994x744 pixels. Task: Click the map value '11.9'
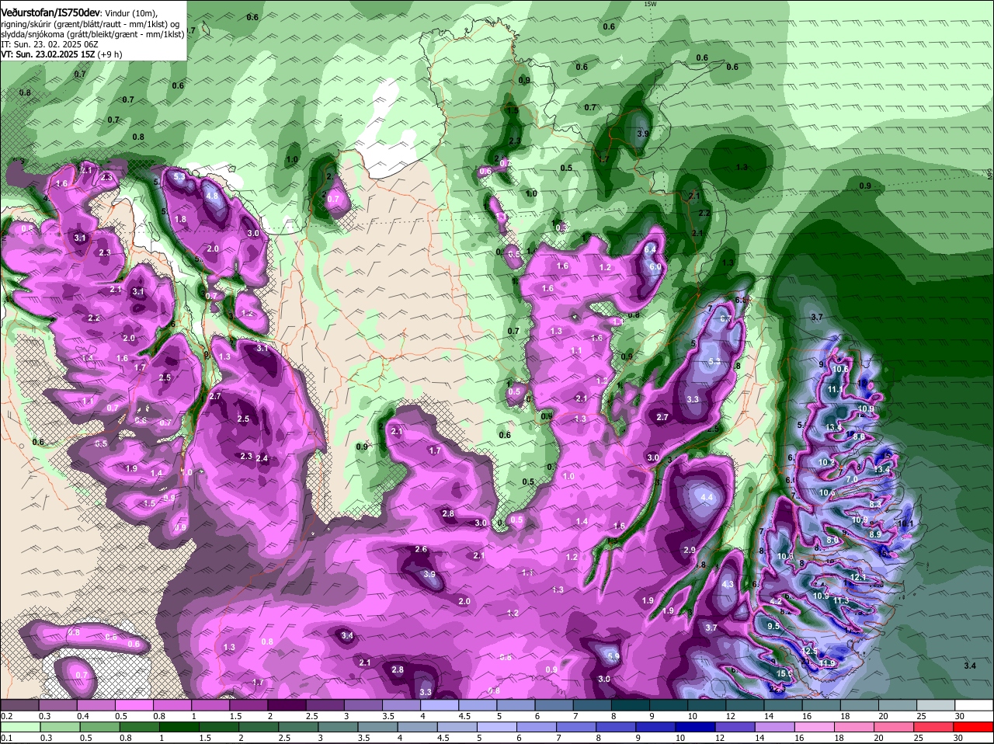click(x=828, y=663)
